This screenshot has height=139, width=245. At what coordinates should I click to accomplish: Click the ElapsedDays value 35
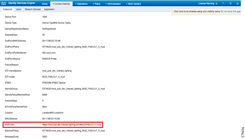point(43,35)
